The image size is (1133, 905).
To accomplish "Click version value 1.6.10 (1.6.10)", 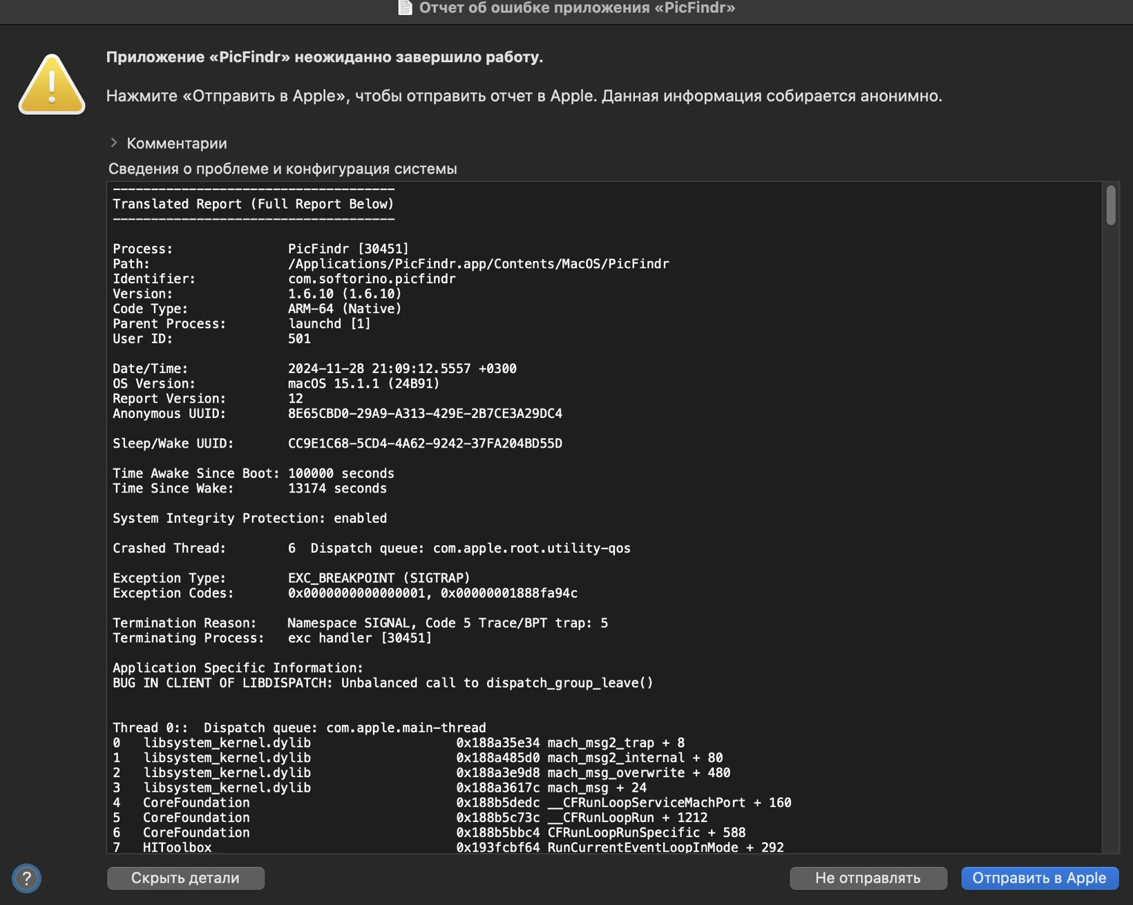I will 345,294.
